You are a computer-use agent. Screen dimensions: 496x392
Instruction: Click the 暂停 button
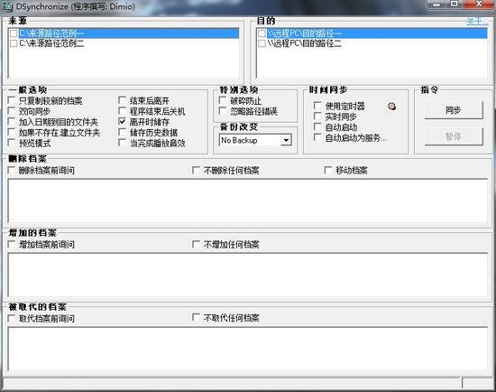[454, 136]
